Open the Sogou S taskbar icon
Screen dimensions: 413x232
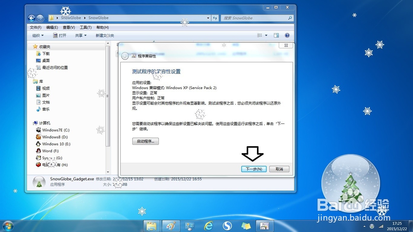[x=227, y=226]
